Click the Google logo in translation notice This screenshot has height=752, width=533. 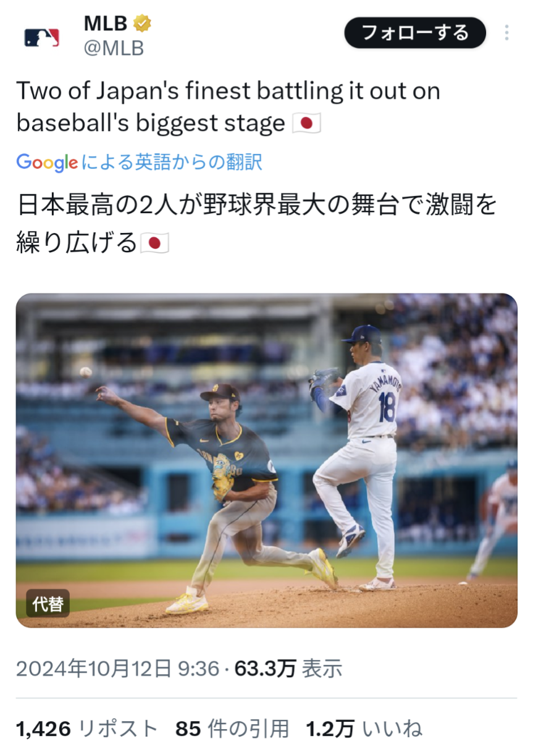pos(47,163)
